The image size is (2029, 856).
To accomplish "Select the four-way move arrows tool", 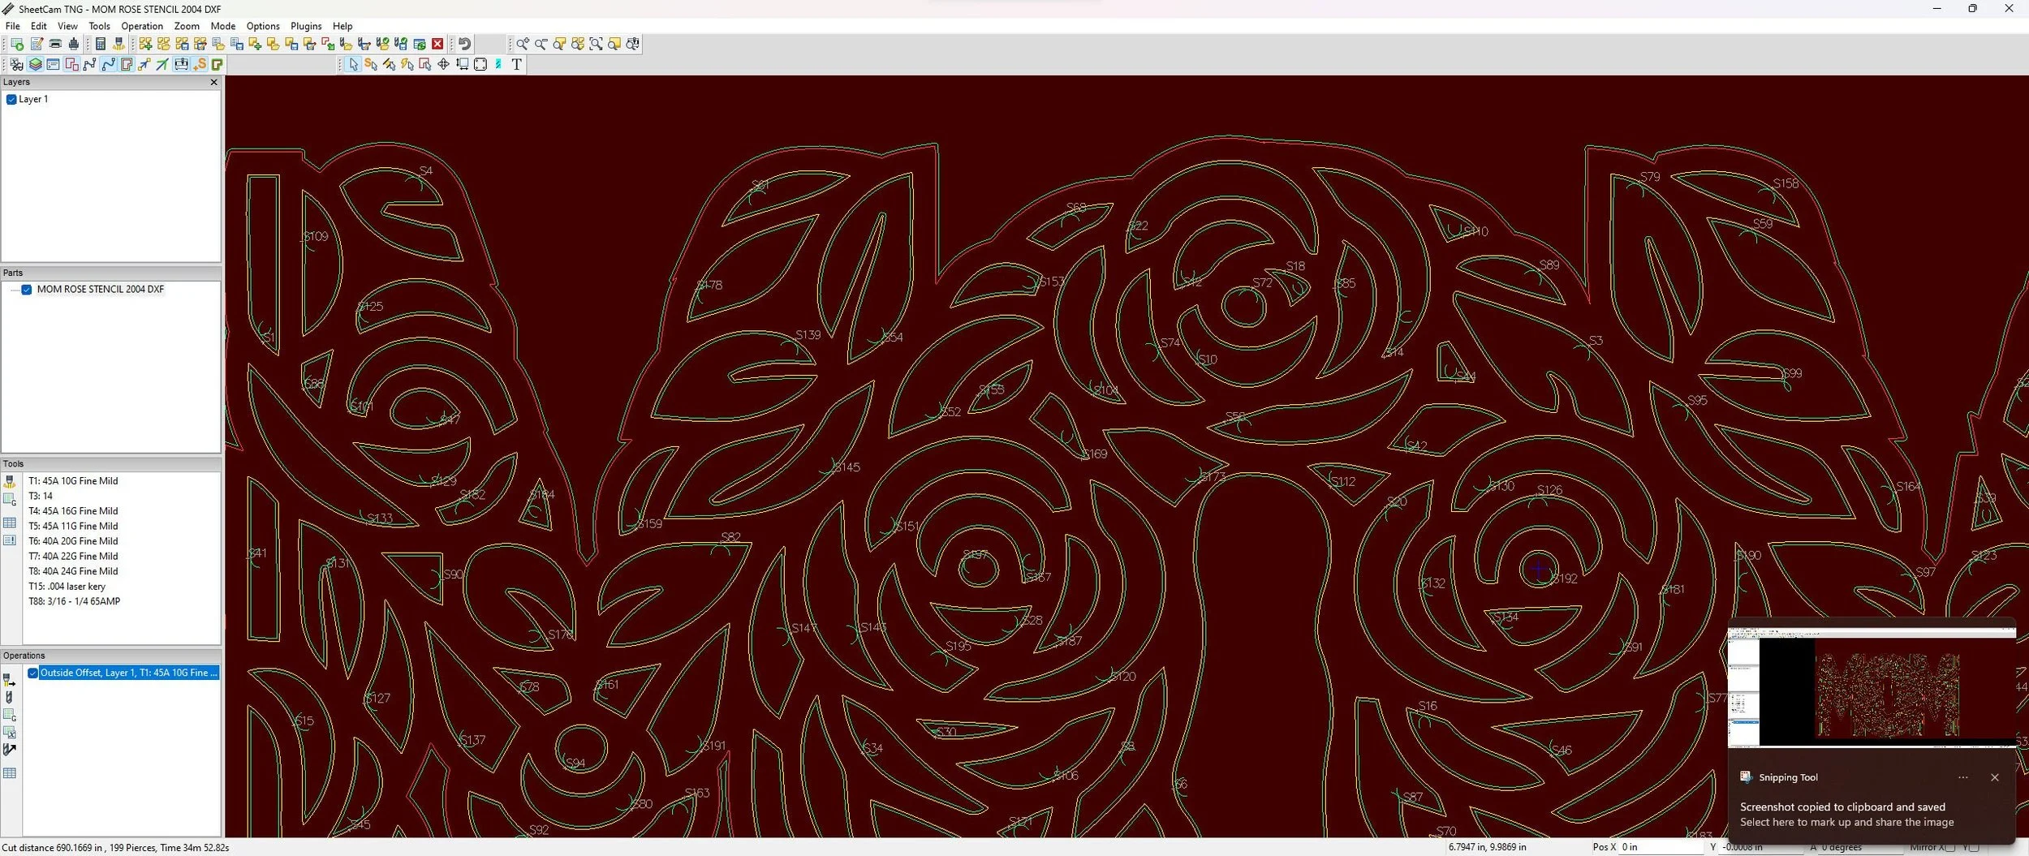I will click(x=443, y=64).
